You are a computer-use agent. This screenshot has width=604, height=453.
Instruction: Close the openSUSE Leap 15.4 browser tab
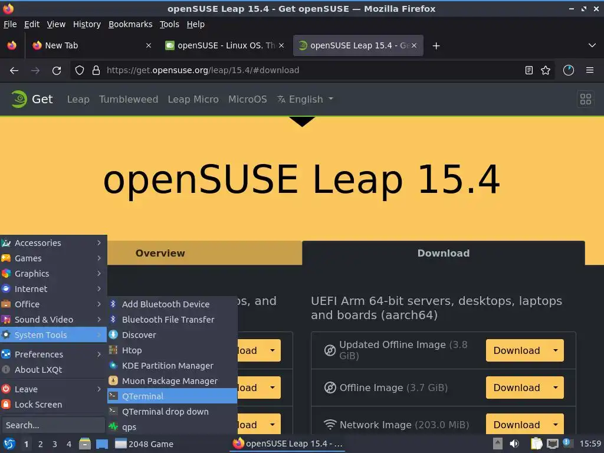(x=413, y=45)
